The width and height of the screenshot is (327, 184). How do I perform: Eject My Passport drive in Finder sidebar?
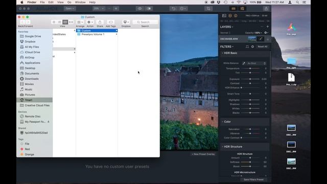(x=49, y=122)
